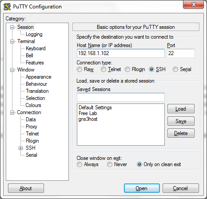Collapse the Connection category branch
207x199 pixels.
[x=12, y=112]
